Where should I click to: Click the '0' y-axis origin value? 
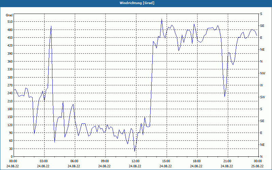[x=12, y=157]
